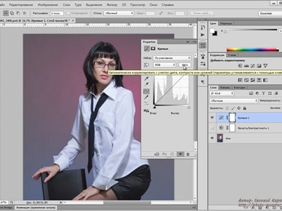Switch to the Каналы tab

(x=225, y=88)
